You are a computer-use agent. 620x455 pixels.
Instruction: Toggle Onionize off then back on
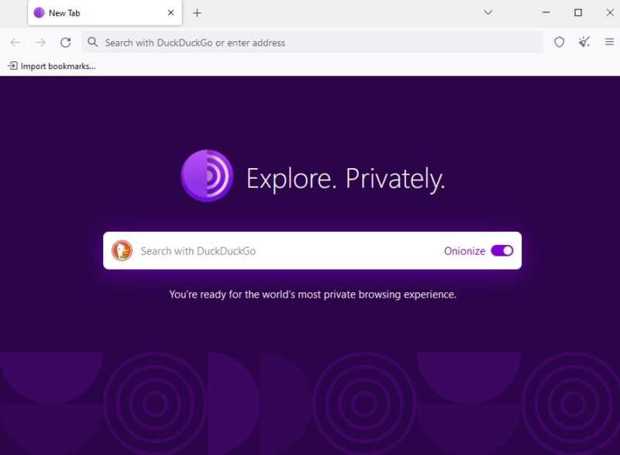(502, 250)
